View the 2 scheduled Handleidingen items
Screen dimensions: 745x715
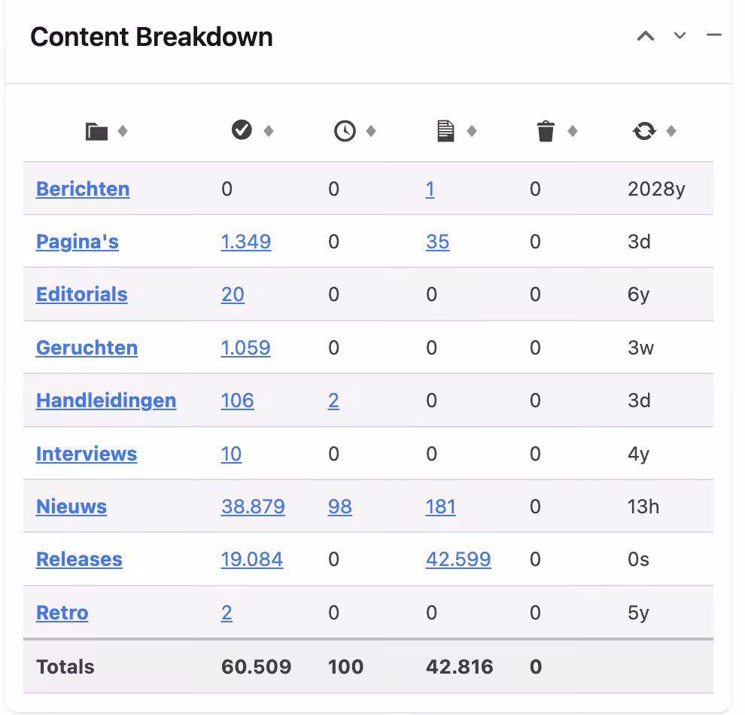click(333, 400)
